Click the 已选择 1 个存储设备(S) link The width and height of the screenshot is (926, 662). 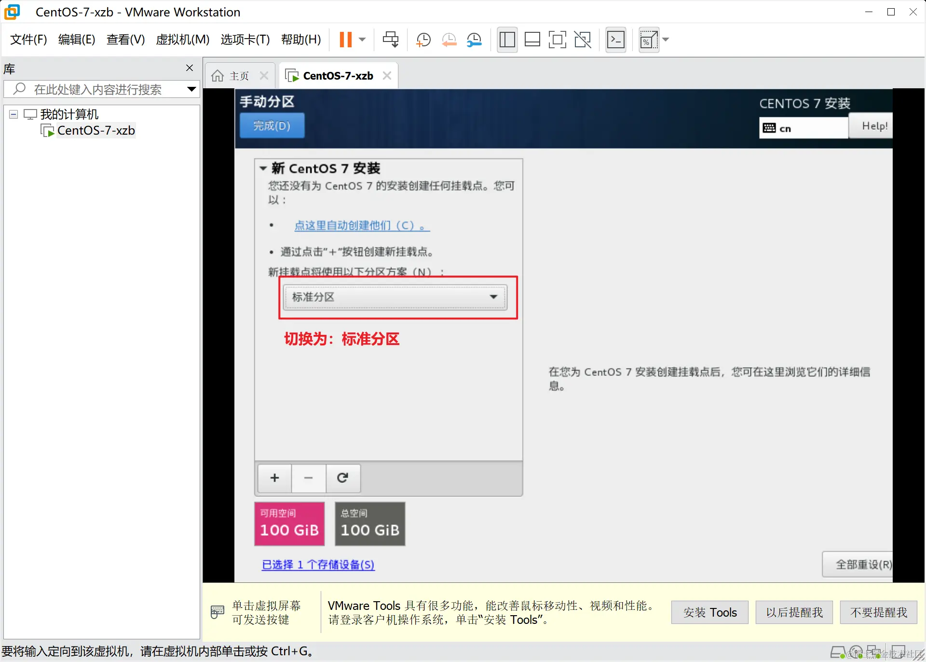tap(318, 565)
